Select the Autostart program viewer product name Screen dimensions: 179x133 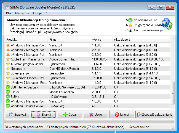pyautogui.click(x=27, y=64)
